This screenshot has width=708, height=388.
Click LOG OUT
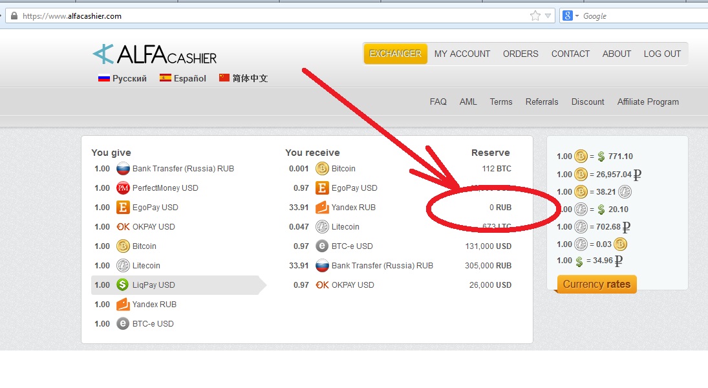click(x=662, y=54)
